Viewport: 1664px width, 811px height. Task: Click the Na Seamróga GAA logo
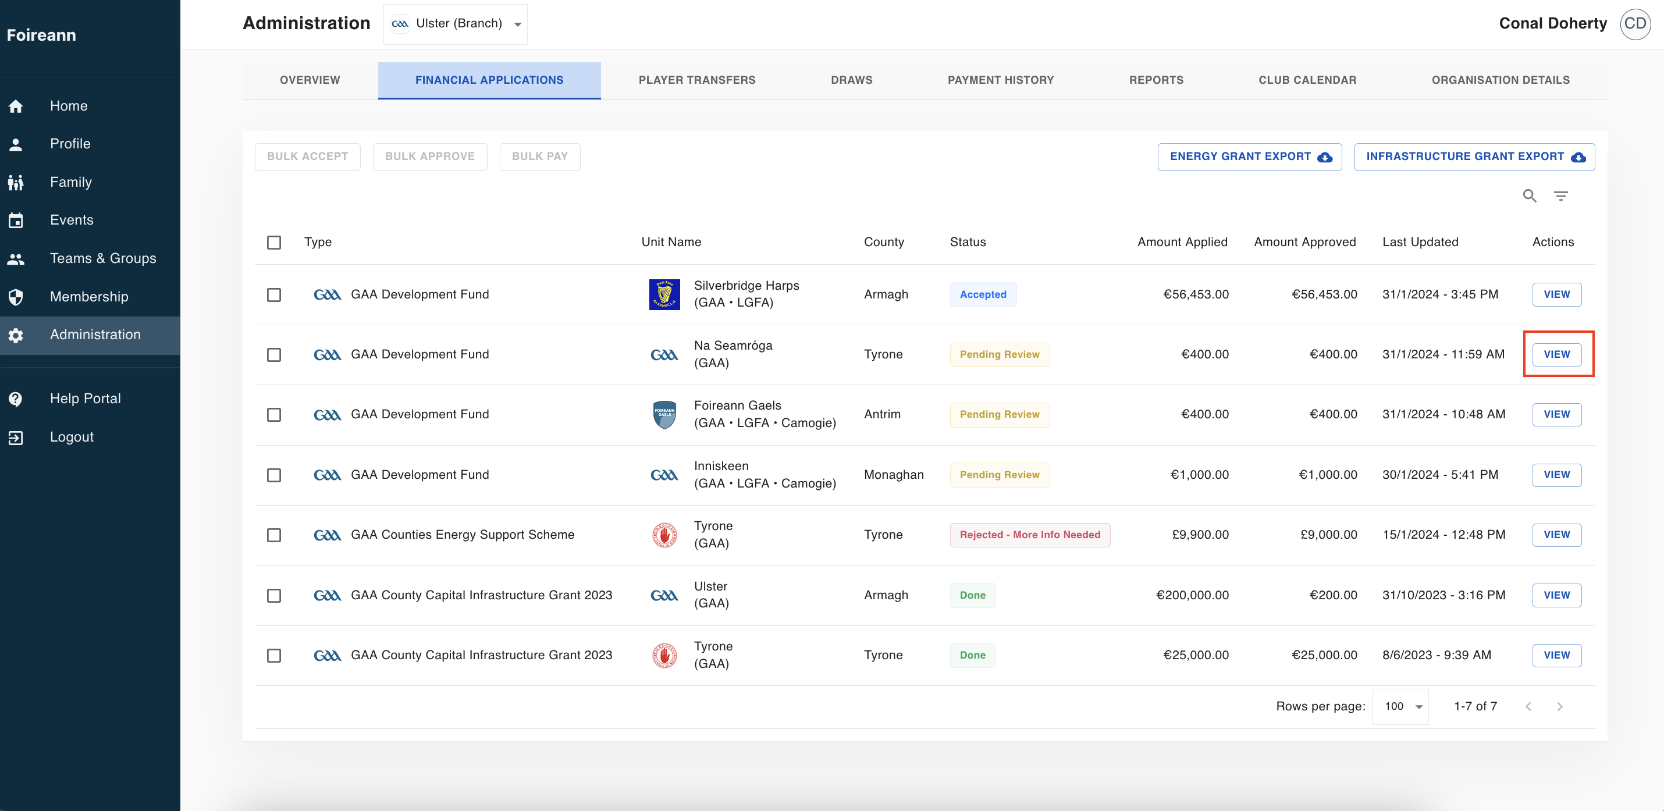click(x=664, y=354)
